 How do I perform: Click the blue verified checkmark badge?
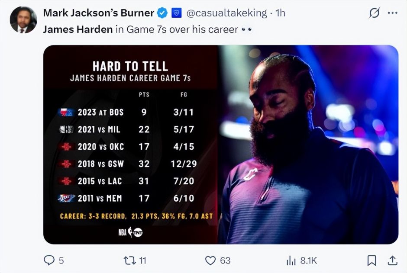point(162,13)
